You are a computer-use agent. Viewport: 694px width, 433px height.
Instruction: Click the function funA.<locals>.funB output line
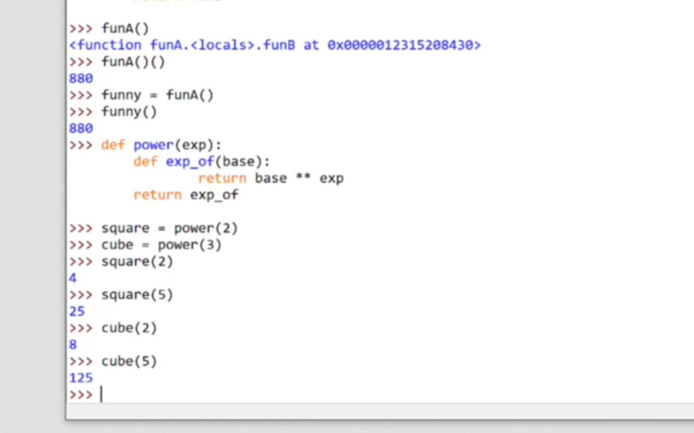click(275, 45)
